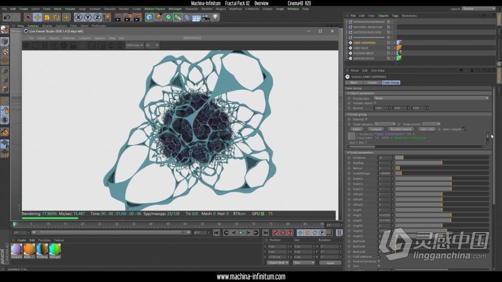Toggle the Volume object checkbox

(x=375, y=103)
